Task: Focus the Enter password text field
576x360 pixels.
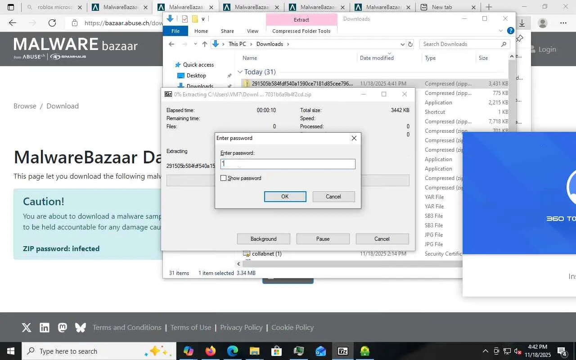Action: click(288, 164)
